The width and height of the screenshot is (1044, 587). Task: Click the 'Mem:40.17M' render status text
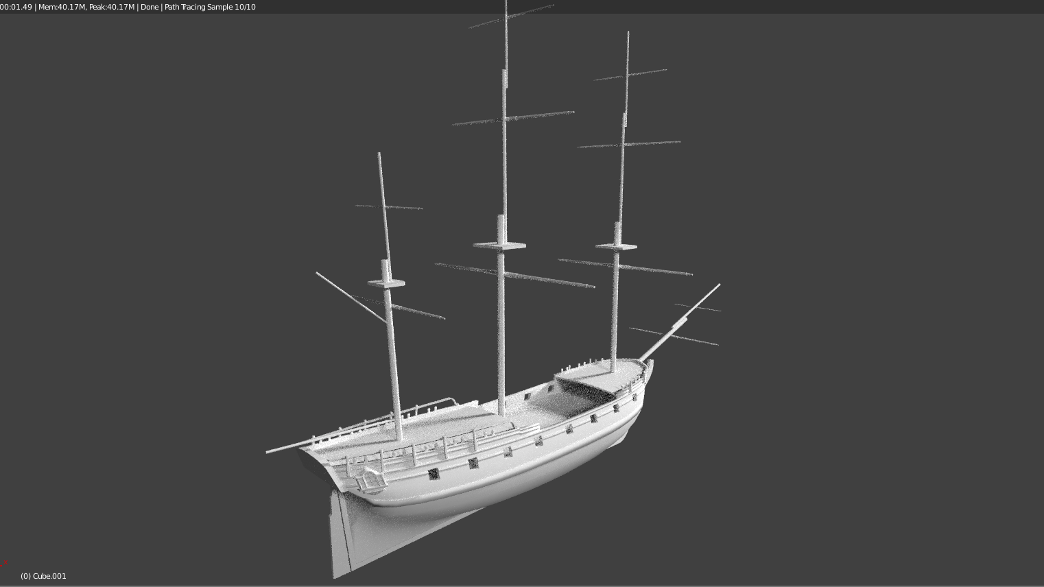62,7
